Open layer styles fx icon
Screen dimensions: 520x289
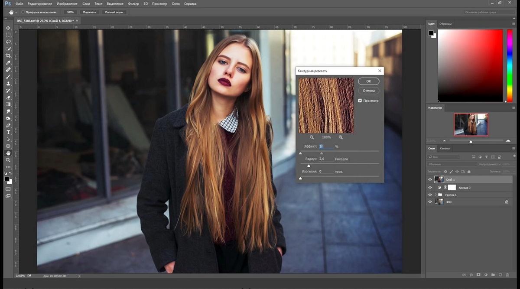pyautogui.click(x=471, y=274)
